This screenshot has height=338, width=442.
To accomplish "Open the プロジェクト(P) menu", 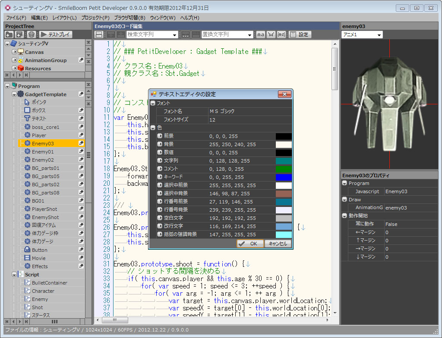I will point(95,18).
